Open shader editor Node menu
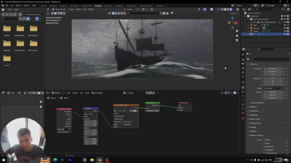Screen dimensions: 291x163 pyautogui.click(x=87, y=93)
